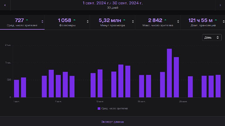
Task: Click the up-down arrows beside Макс. число зрителей
Action: click(x=178, y=22)
